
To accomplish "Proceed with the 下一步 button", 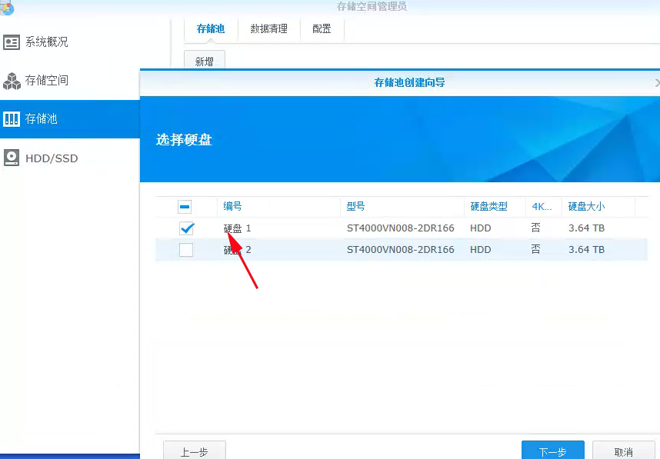I will click(x=552, y=451).
